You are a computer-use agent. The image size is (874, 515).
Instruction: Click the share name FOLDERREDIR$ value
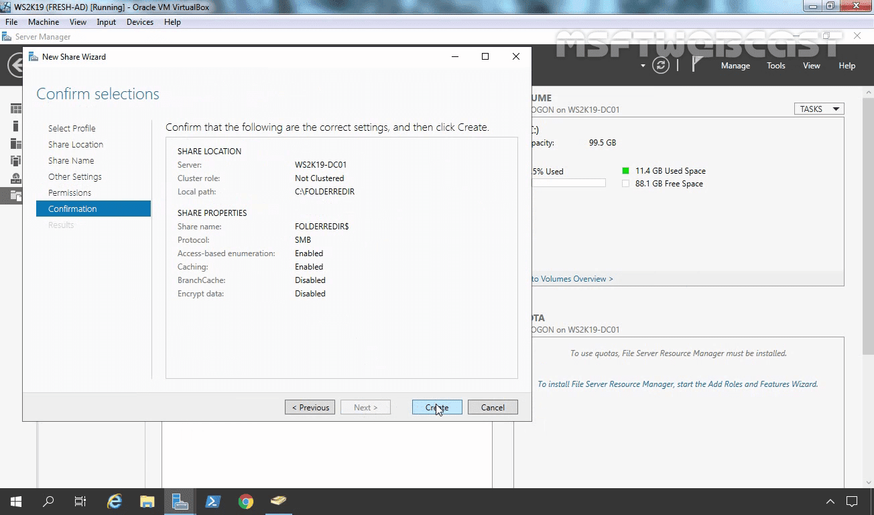[322, 227]
